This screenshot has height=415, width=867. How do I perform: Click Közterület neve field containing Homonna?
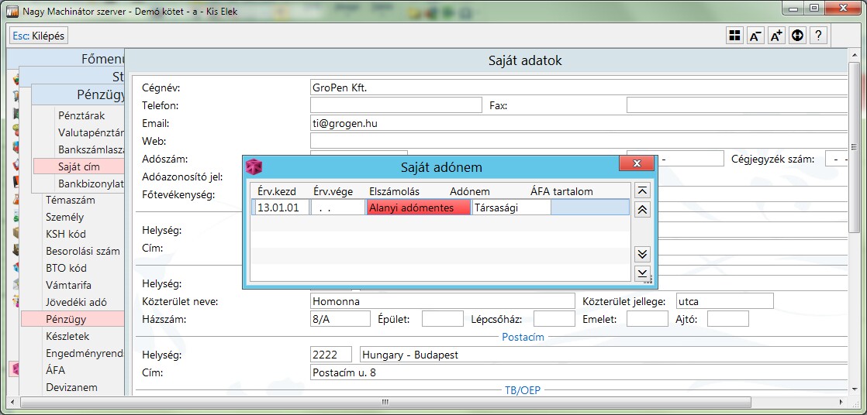click(442, 301)
